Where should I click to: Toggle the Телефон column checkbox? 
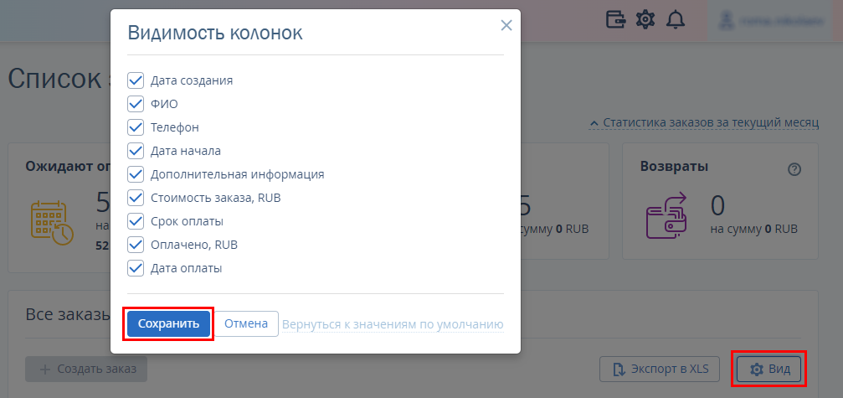[x=136, y=127]
